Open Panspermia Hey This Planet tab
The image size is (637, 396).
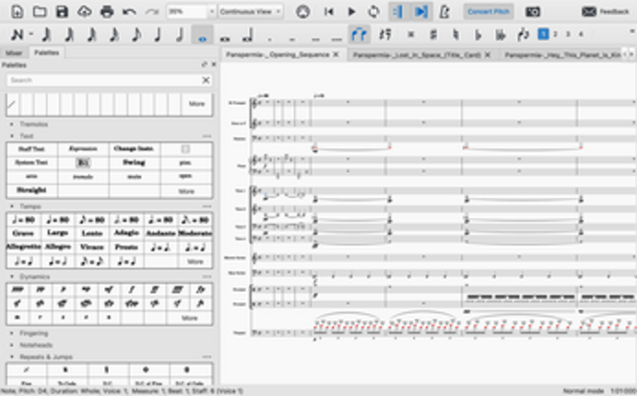(562, 54)
